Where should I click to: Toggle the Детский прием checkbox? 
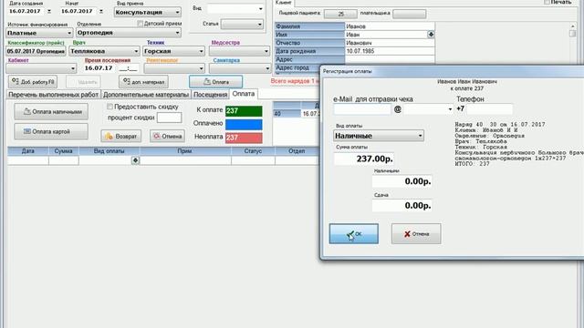(x=140, y=24)
